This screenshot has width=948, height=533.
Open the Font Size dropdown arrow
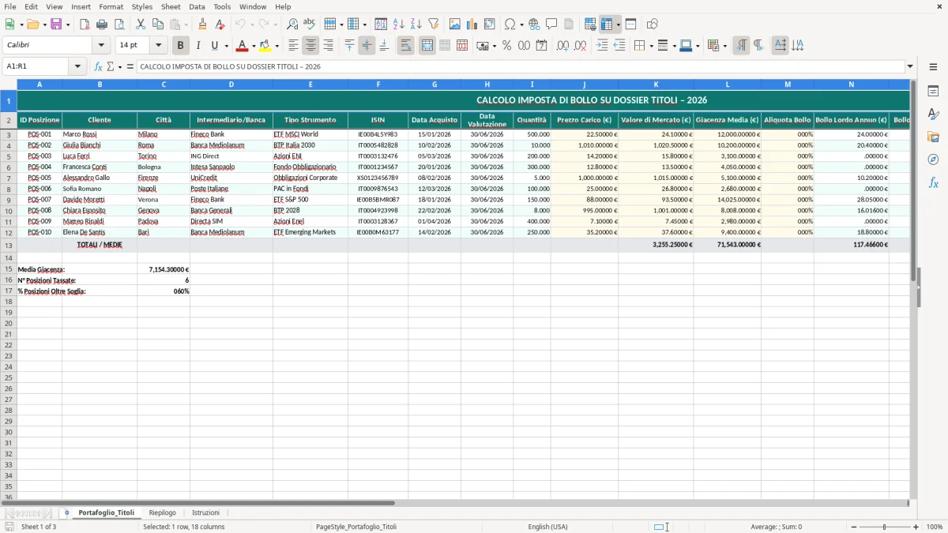click(x=158, y=46)
